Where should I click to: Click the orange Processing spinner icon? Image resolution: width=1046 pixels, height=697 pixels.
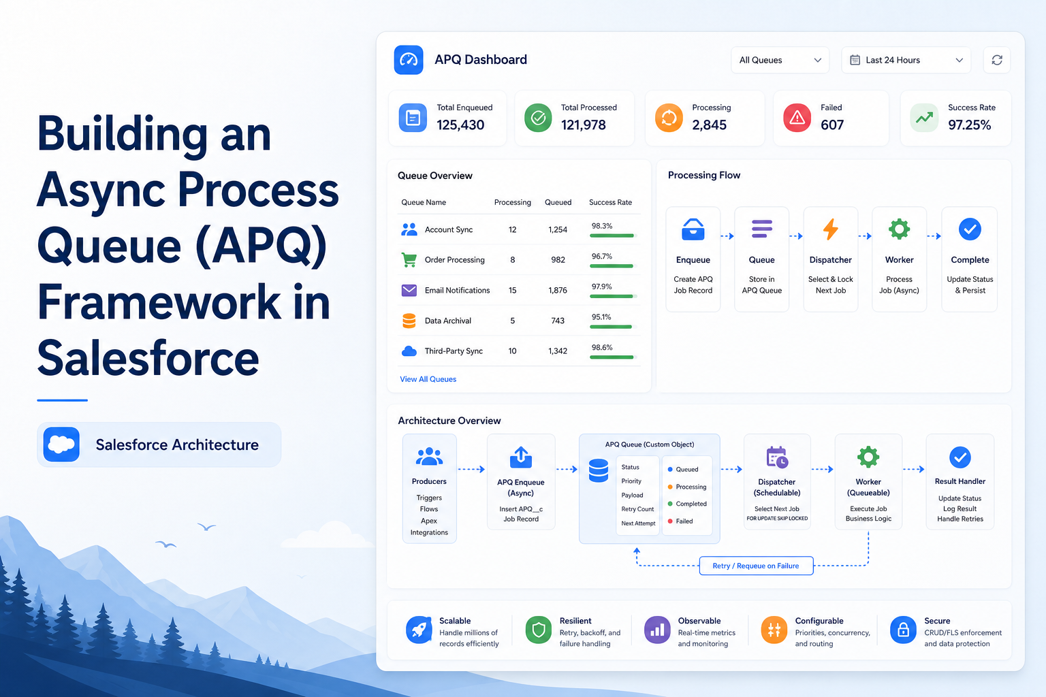point(669,118)
